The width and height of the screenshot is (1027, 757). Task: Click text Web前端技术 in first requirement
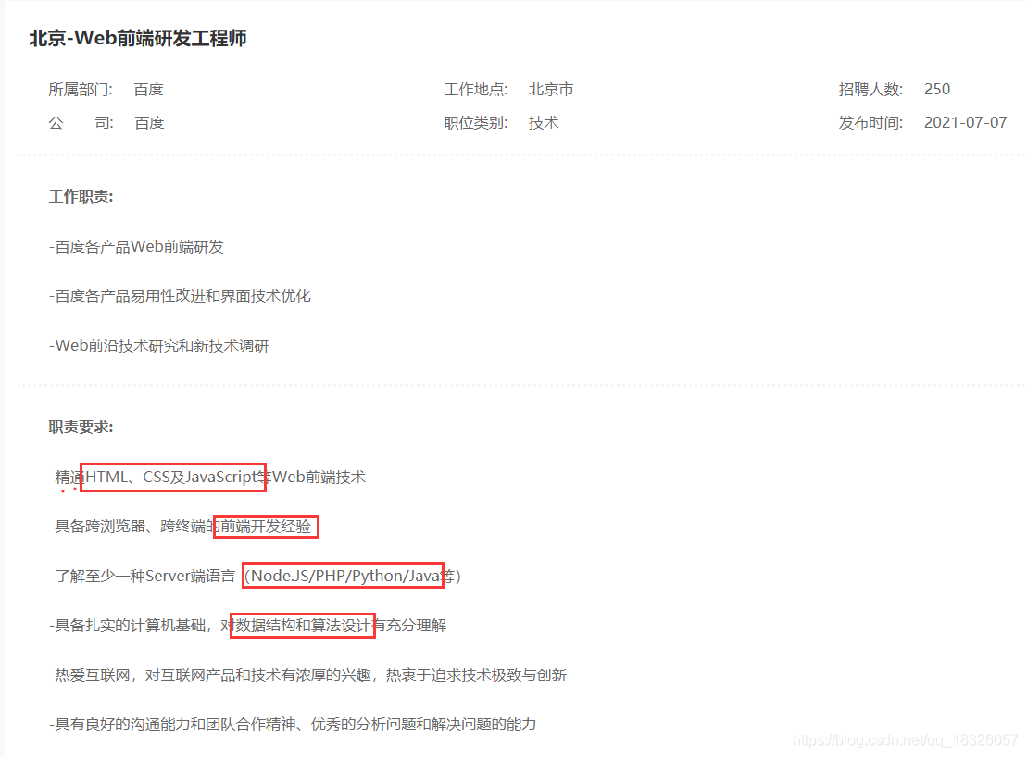click(319, 477)
